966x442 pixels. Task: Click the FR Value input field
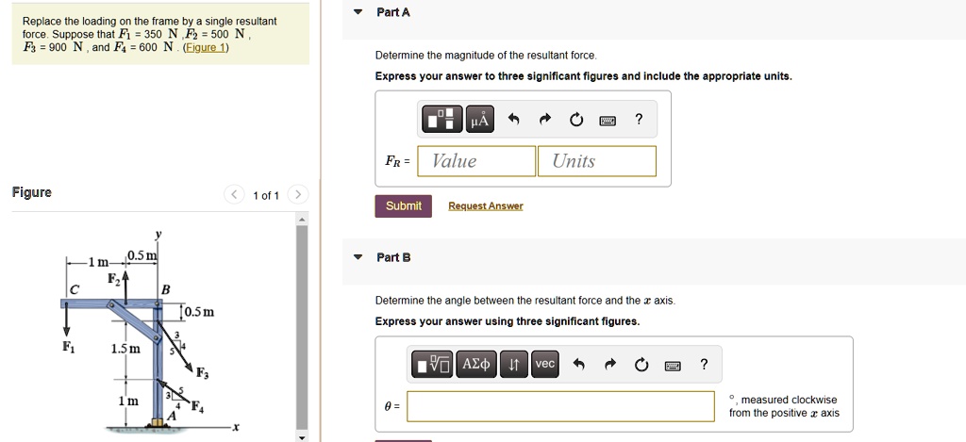click(478, 161)
